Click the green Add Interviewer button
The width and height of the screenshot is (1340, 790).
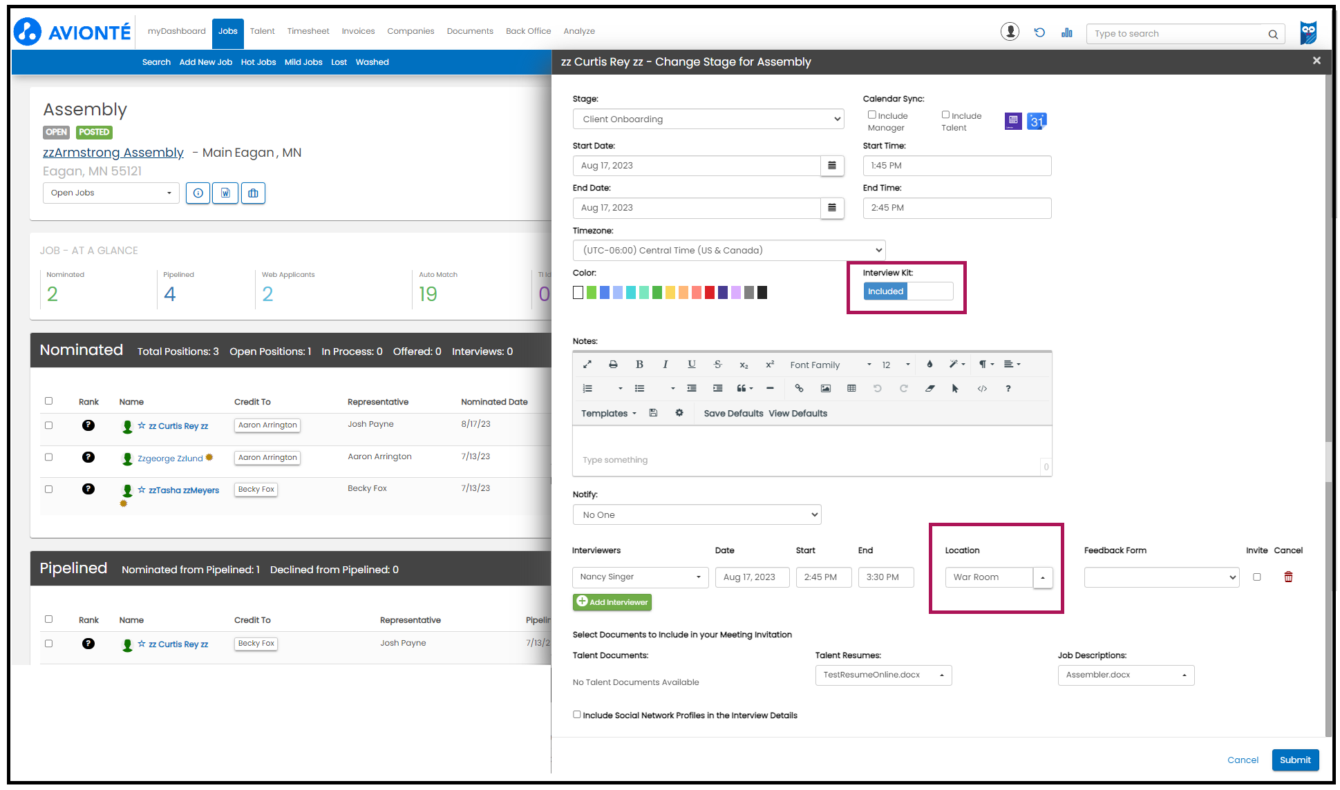pos(612,602)
